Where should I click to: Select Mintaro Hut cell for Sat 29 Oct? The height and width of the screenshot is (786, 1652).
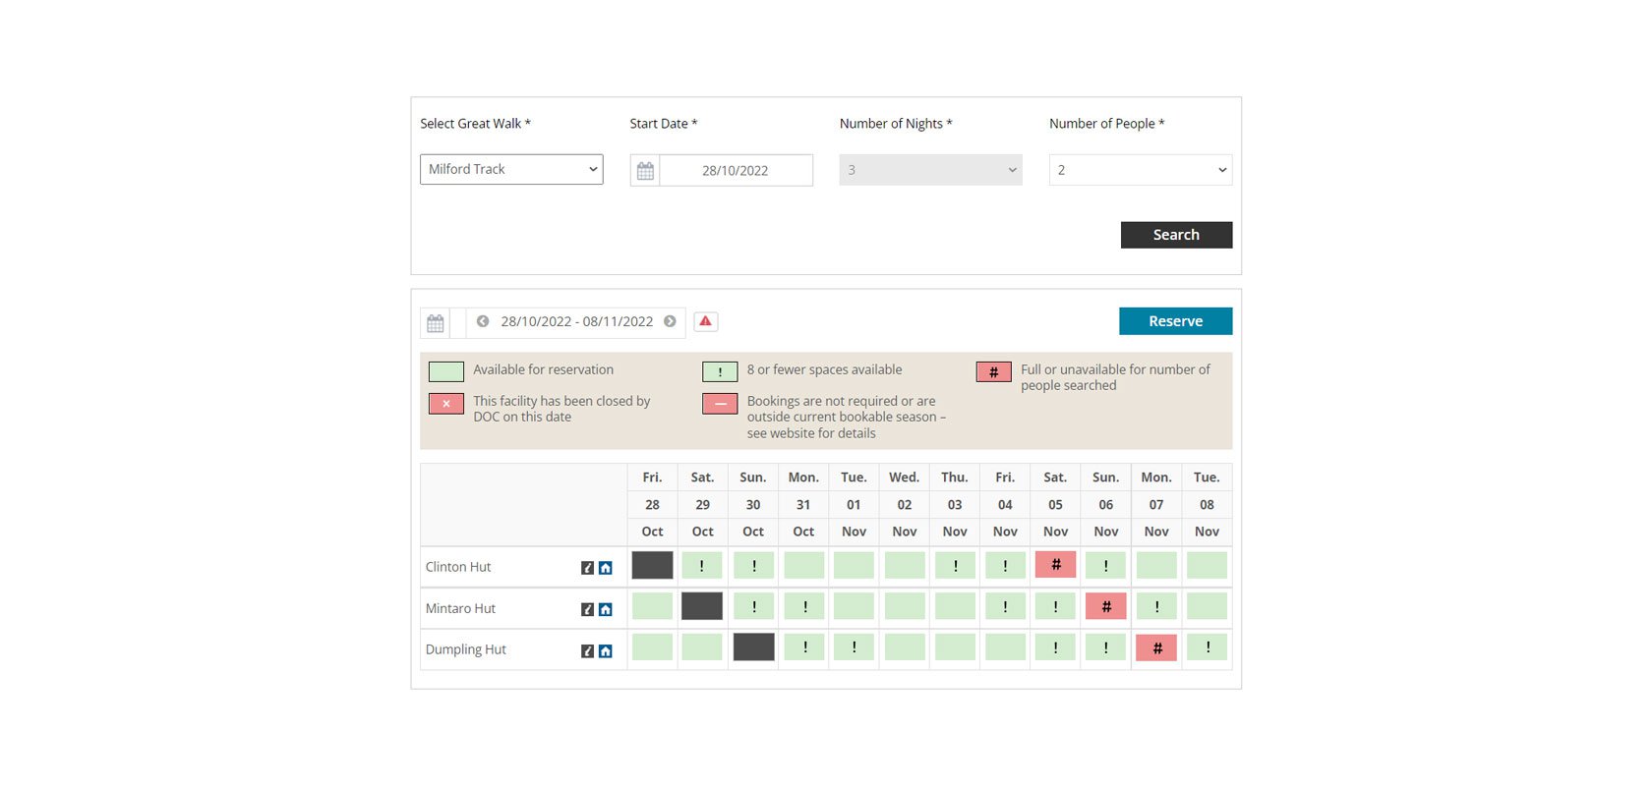[x=702, y=606]
